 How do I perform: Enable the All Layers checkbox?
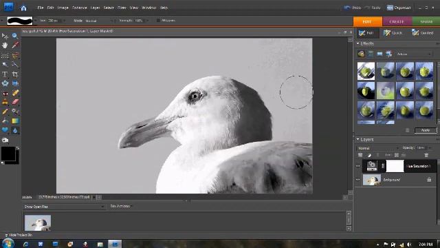(x=158, y=20)
